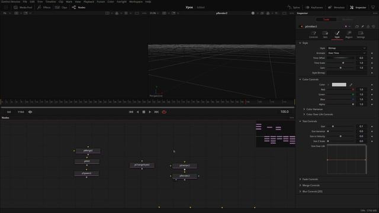Toggle keyframe dot for Alpha
This screenshot has height=213, width=379.
point(372,104)
